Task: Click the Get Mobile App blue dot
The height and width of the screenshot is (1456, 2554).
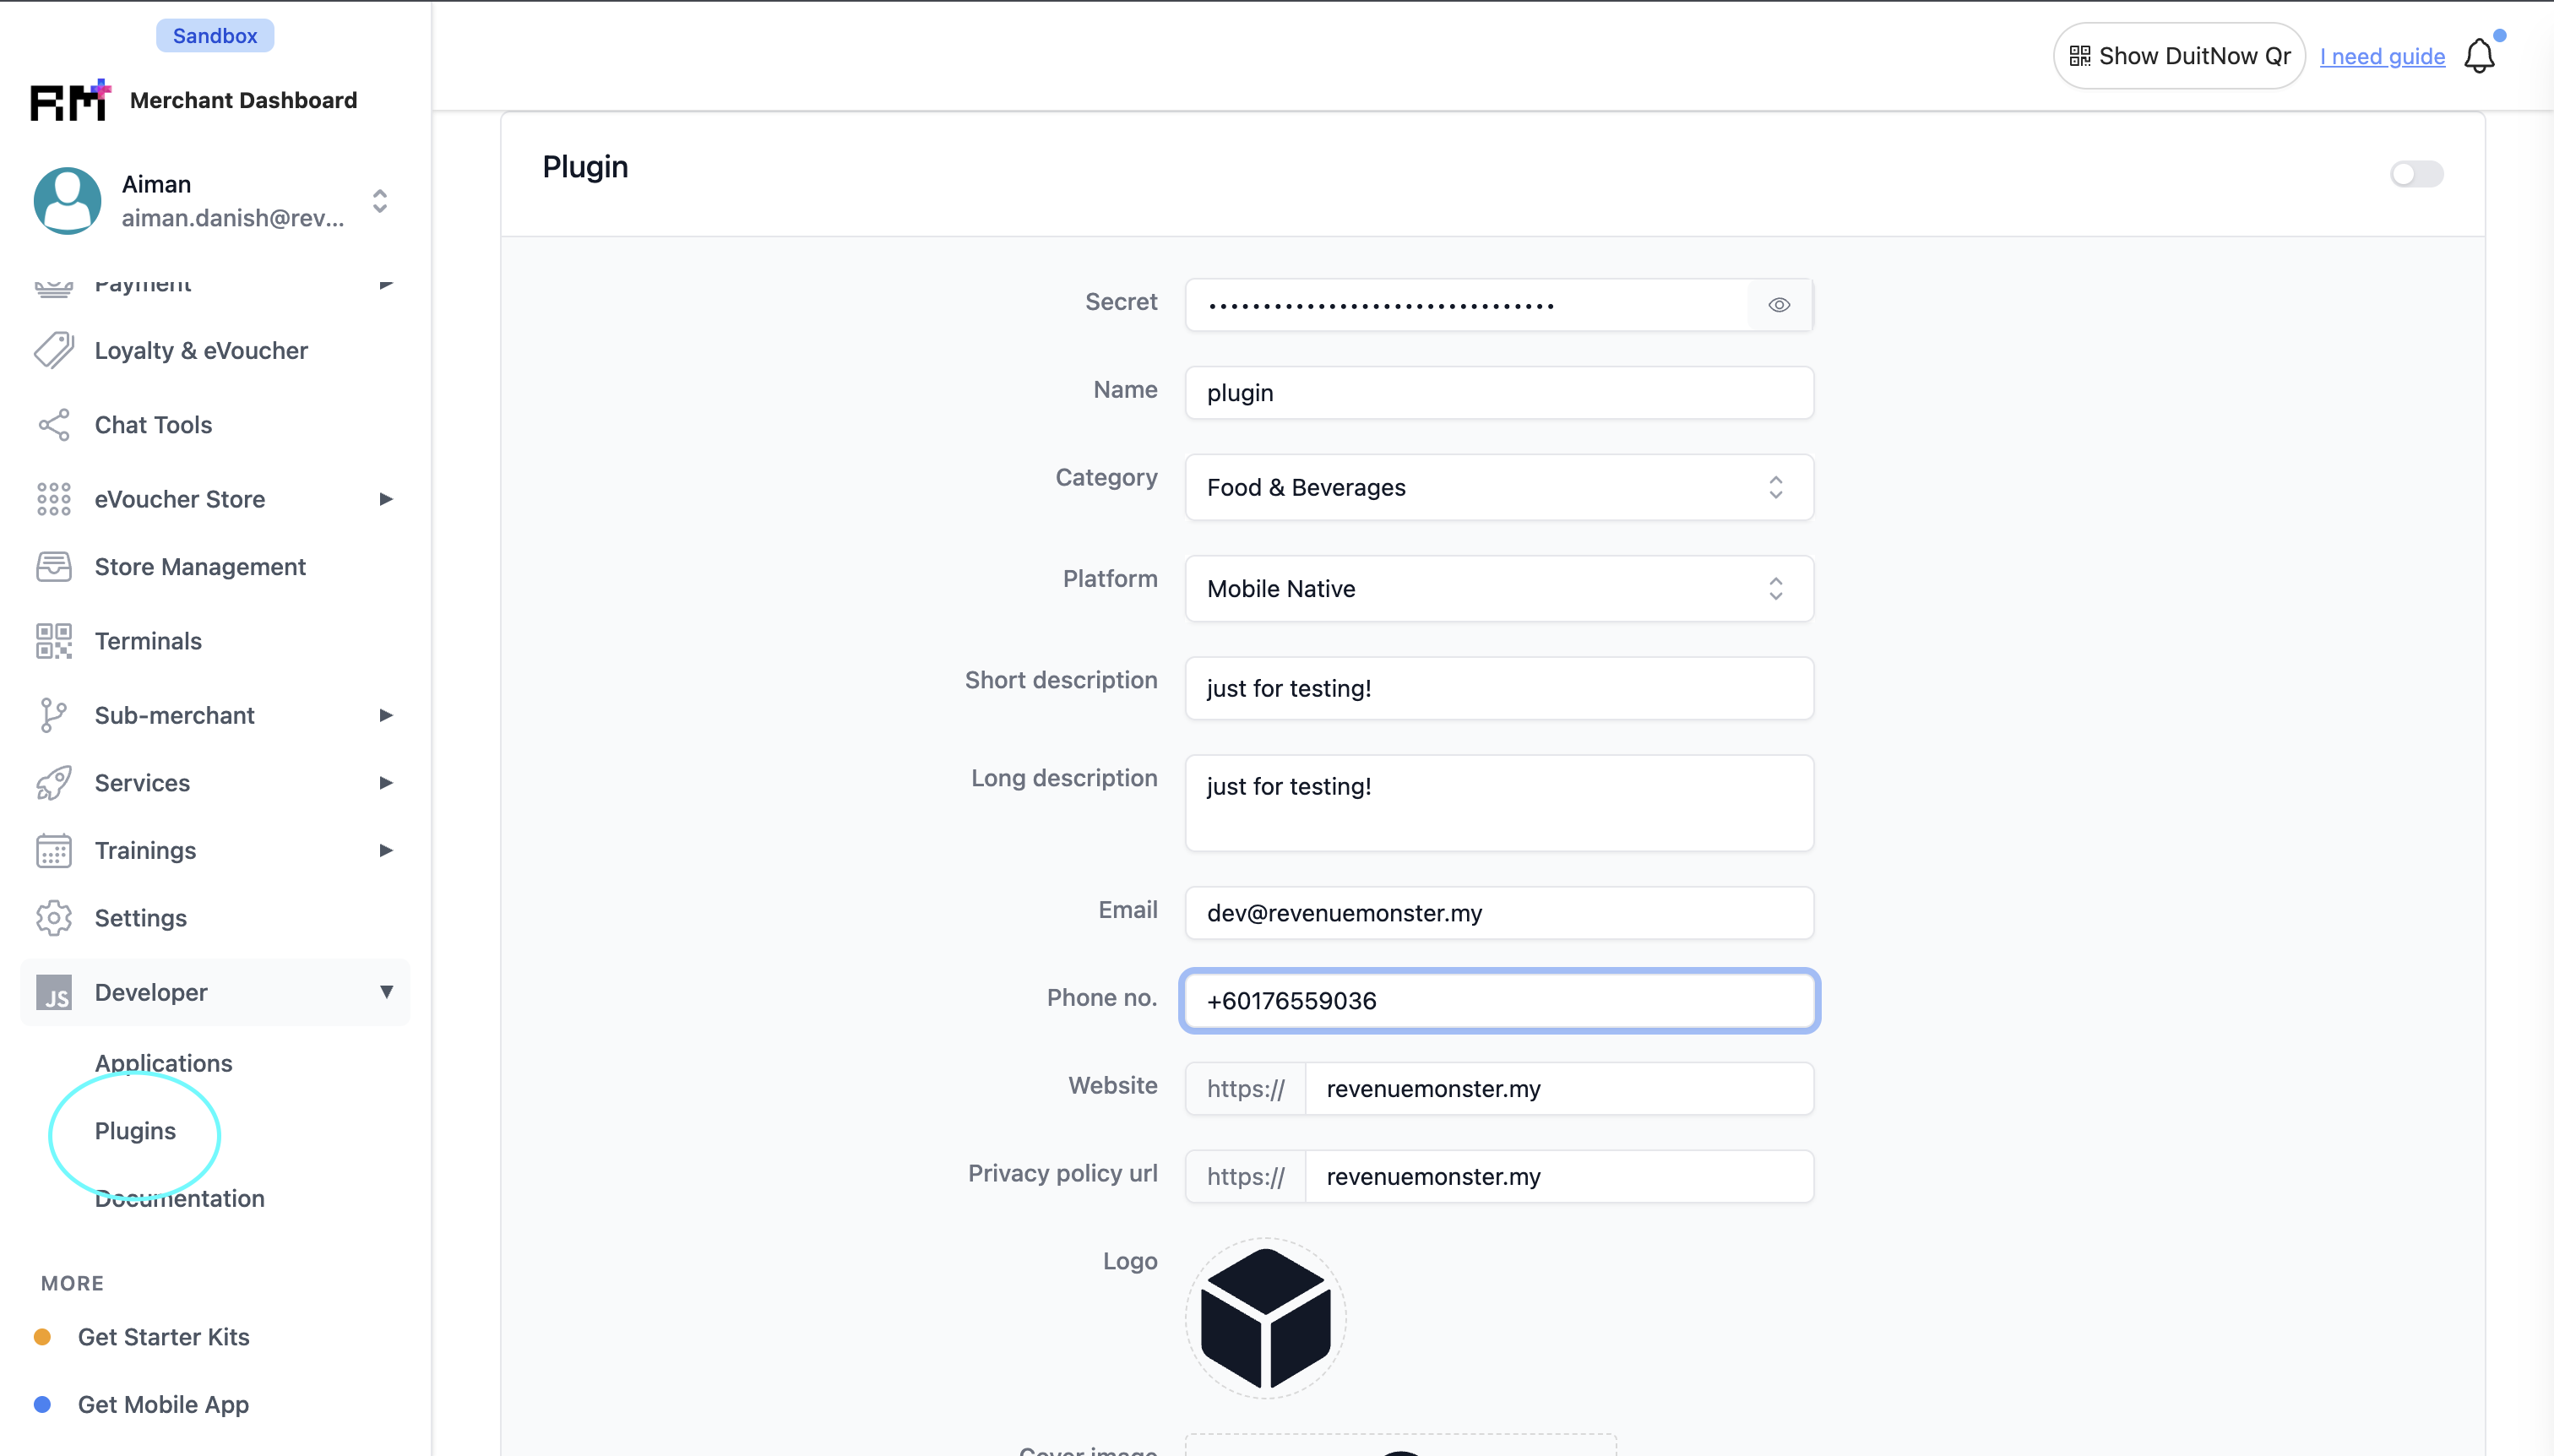Action: coord(42,1405)
